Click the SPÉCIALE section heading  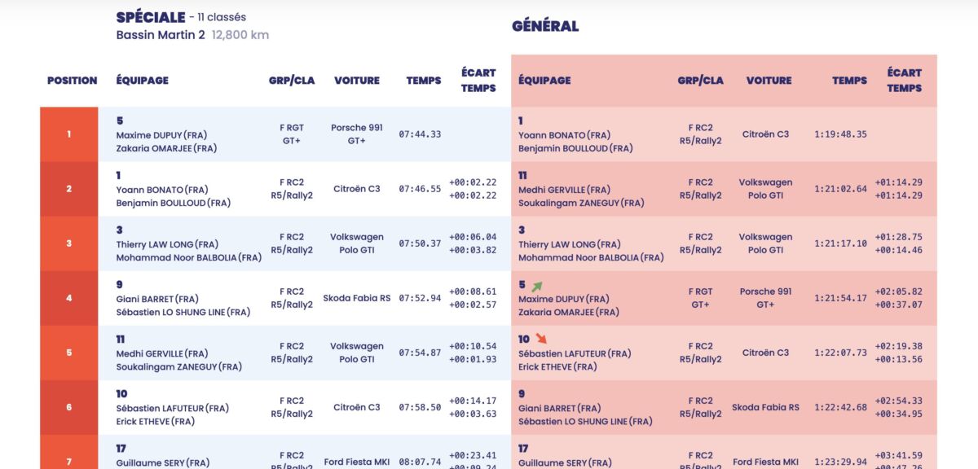pyautogui.click(x=151, y=17)
